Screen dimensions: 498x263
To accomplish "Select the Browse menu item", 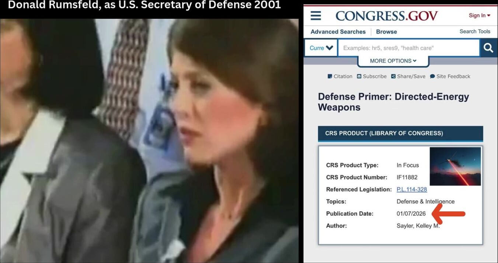I will point(386,32).
